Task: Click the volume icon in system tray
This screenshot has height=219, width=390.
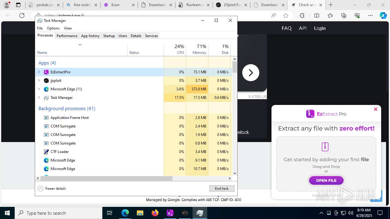Action: (x=351, y=213)
